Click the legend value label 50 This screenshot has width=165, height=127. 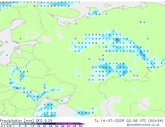click(81, 126)
